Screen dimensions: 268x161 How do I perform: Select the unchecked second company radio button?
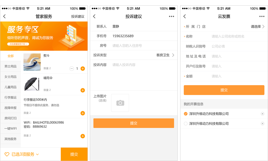click(x=186, y=124)
